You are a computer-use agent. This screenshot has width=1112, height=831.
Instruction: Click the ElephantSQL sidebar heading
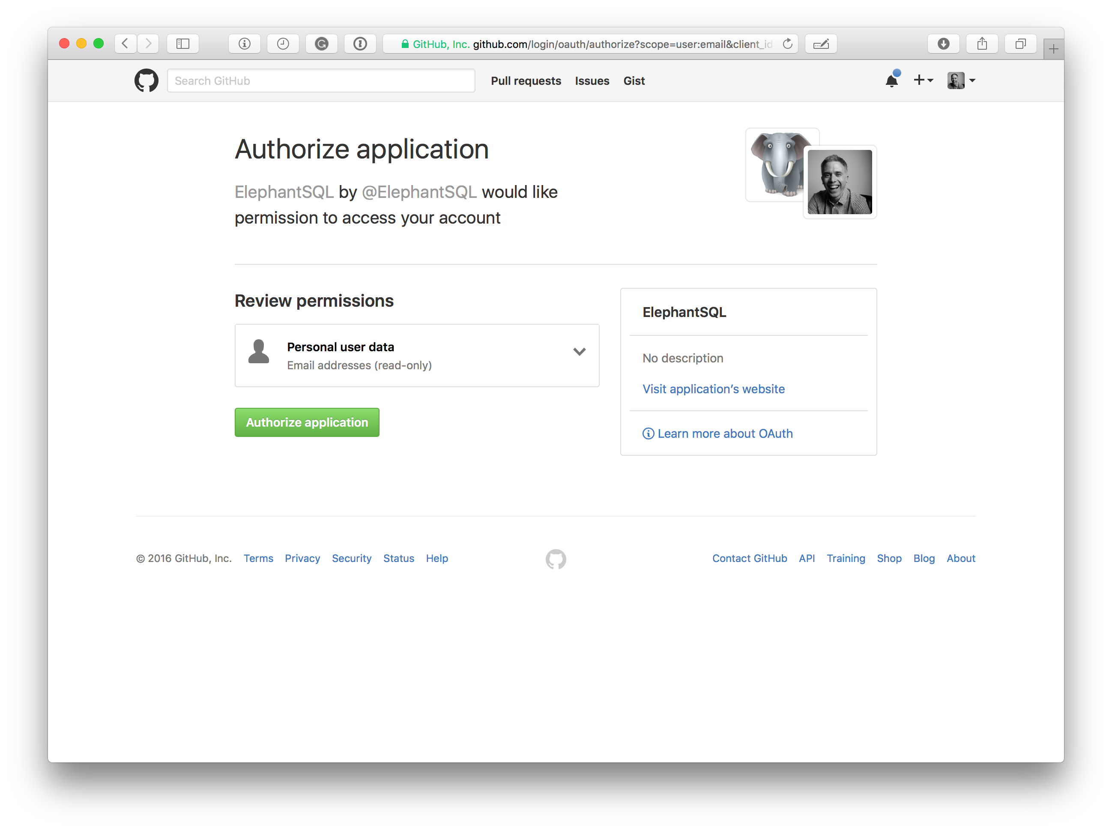point(684,312)
